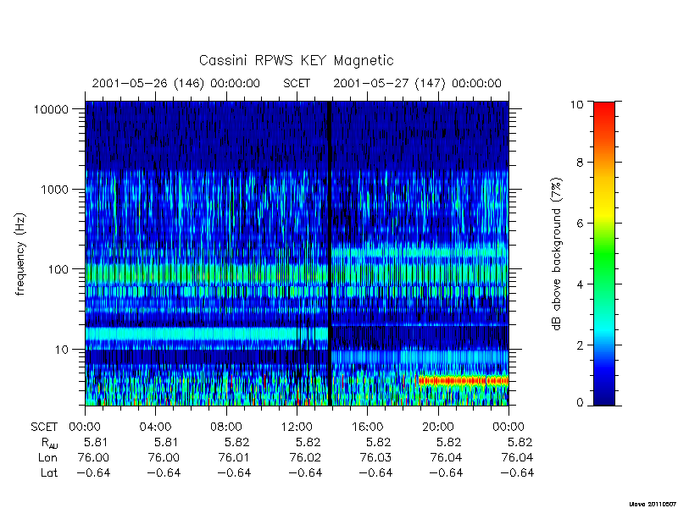Click the cyan band between 10 and 20 Hz
The image size is (678, 508).
[x=205, y=334]
